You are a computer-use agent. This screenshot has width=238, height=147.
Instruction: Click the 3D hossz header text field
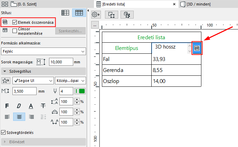pos(170,48)
